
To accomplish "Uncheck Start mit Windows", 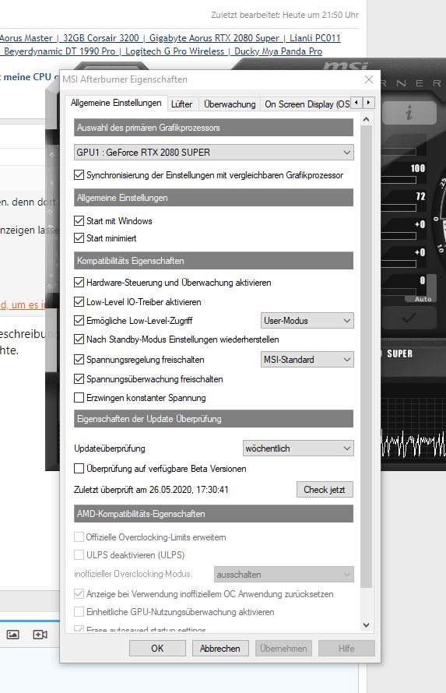I will [x=79, y=220].
